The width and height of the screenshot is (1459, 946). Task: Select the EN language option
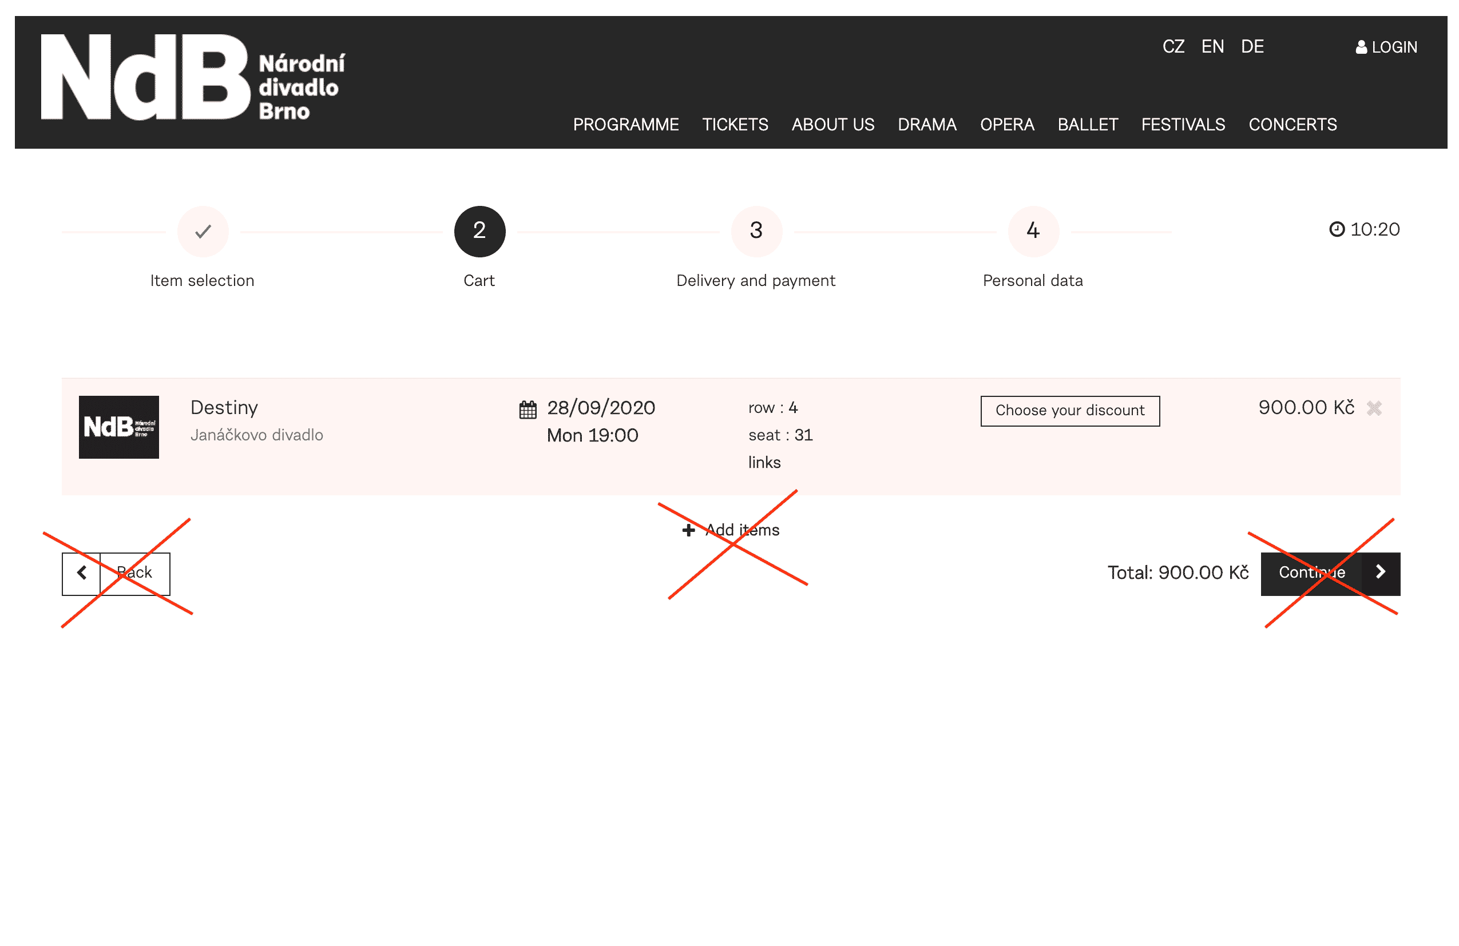coord(1212,46)
